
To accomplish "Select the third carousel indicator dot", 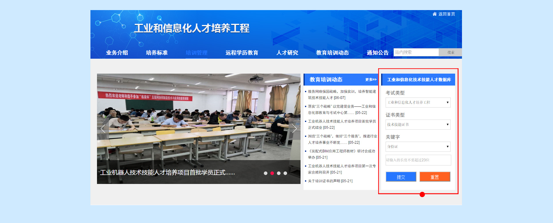I will point(279,173).
